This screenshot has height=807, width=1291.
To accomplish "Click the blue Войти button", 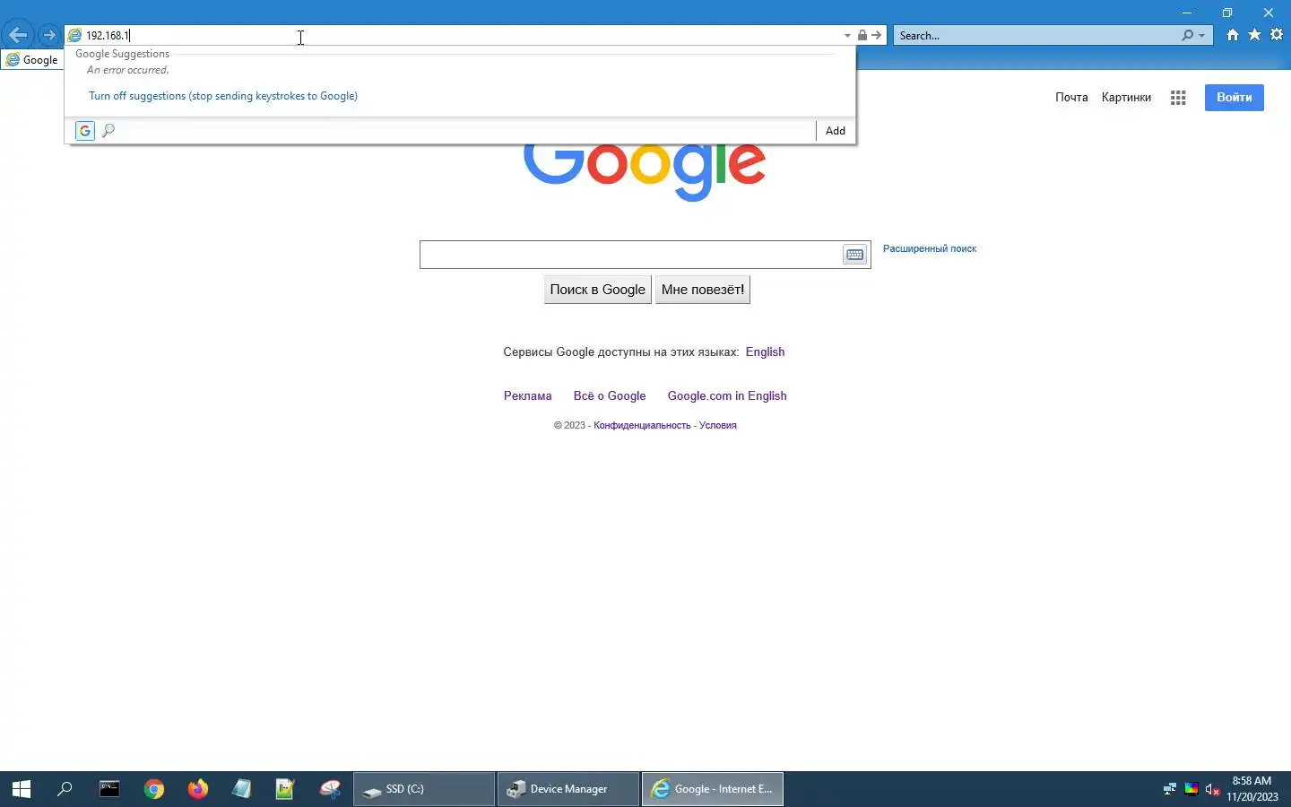I will [1235, 98].
